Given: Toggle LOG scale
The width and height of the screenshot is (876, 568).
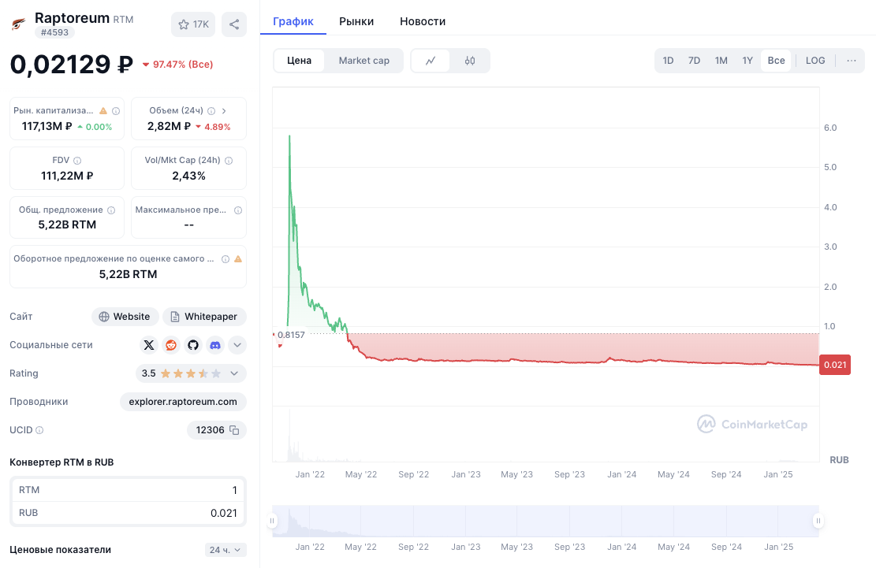Looking at the screenshot, I should pos(815,61).
